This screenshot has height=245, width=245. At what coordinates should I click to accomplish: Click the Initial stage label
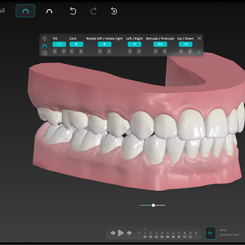pyautogui.click(x=223, y=230)
